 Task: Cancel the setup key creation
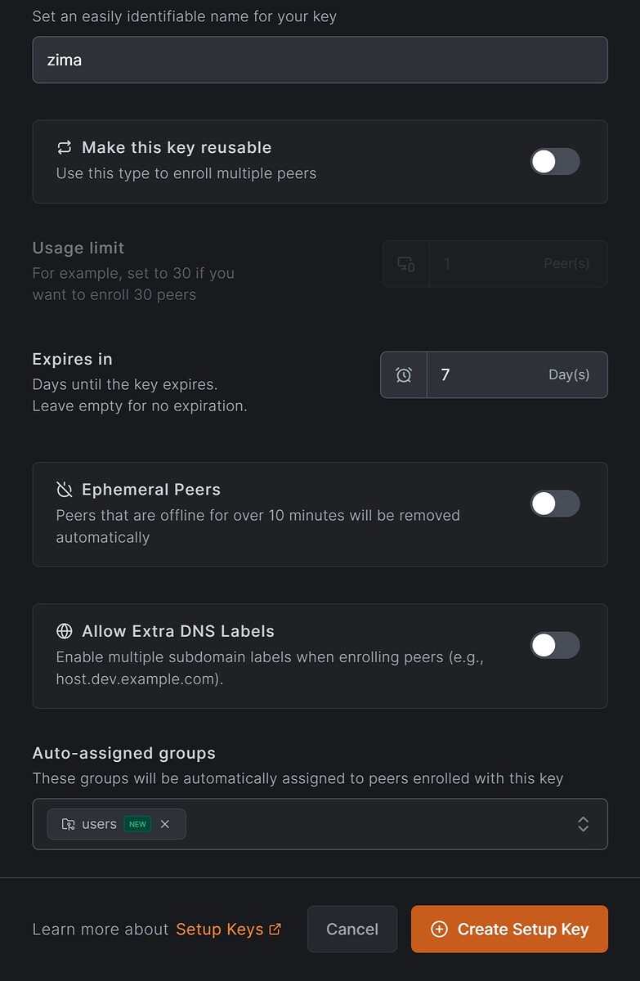point(352,929)
